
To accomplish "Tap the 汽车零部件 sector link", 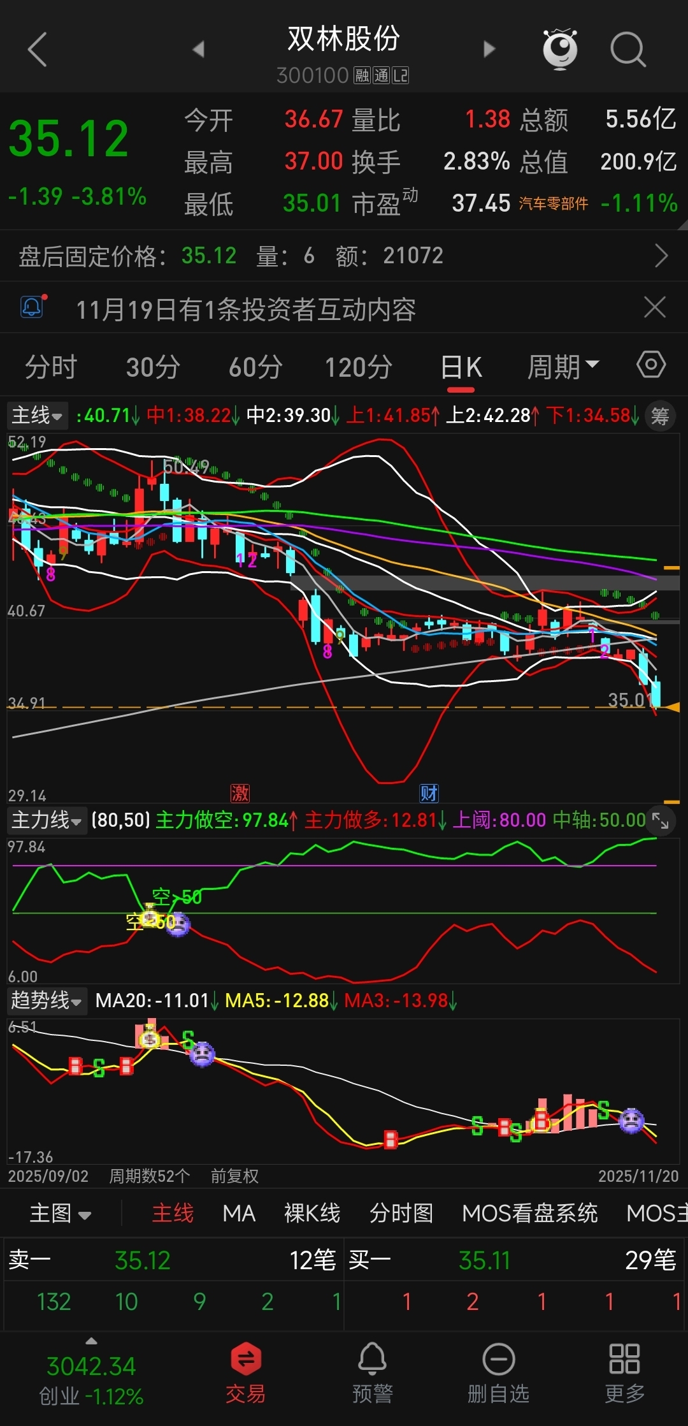I will click(553, 204).
